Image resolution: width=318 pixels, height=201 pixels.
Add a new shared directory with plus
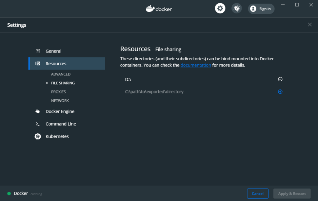280,92
